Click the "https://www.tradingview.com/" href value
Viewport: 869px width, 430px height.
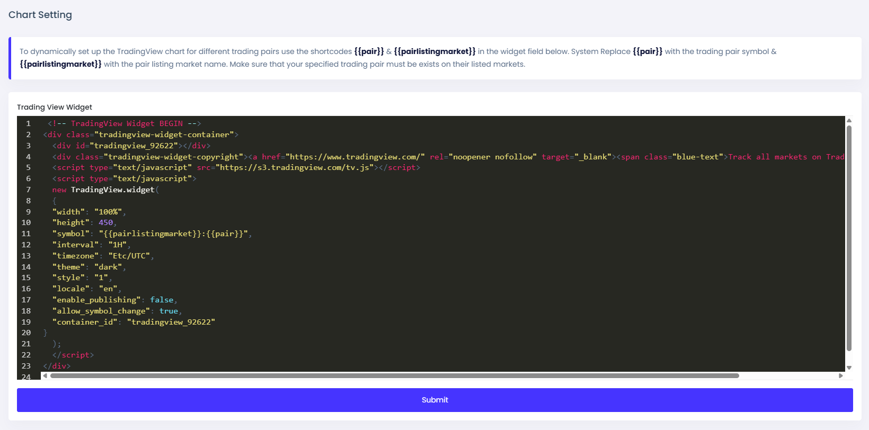coord(355,157)
